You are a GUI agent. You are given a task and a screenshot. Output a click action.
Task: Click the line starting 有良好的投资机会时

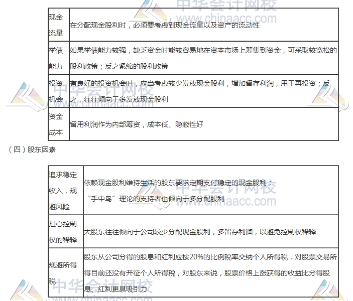coord(199,83)
